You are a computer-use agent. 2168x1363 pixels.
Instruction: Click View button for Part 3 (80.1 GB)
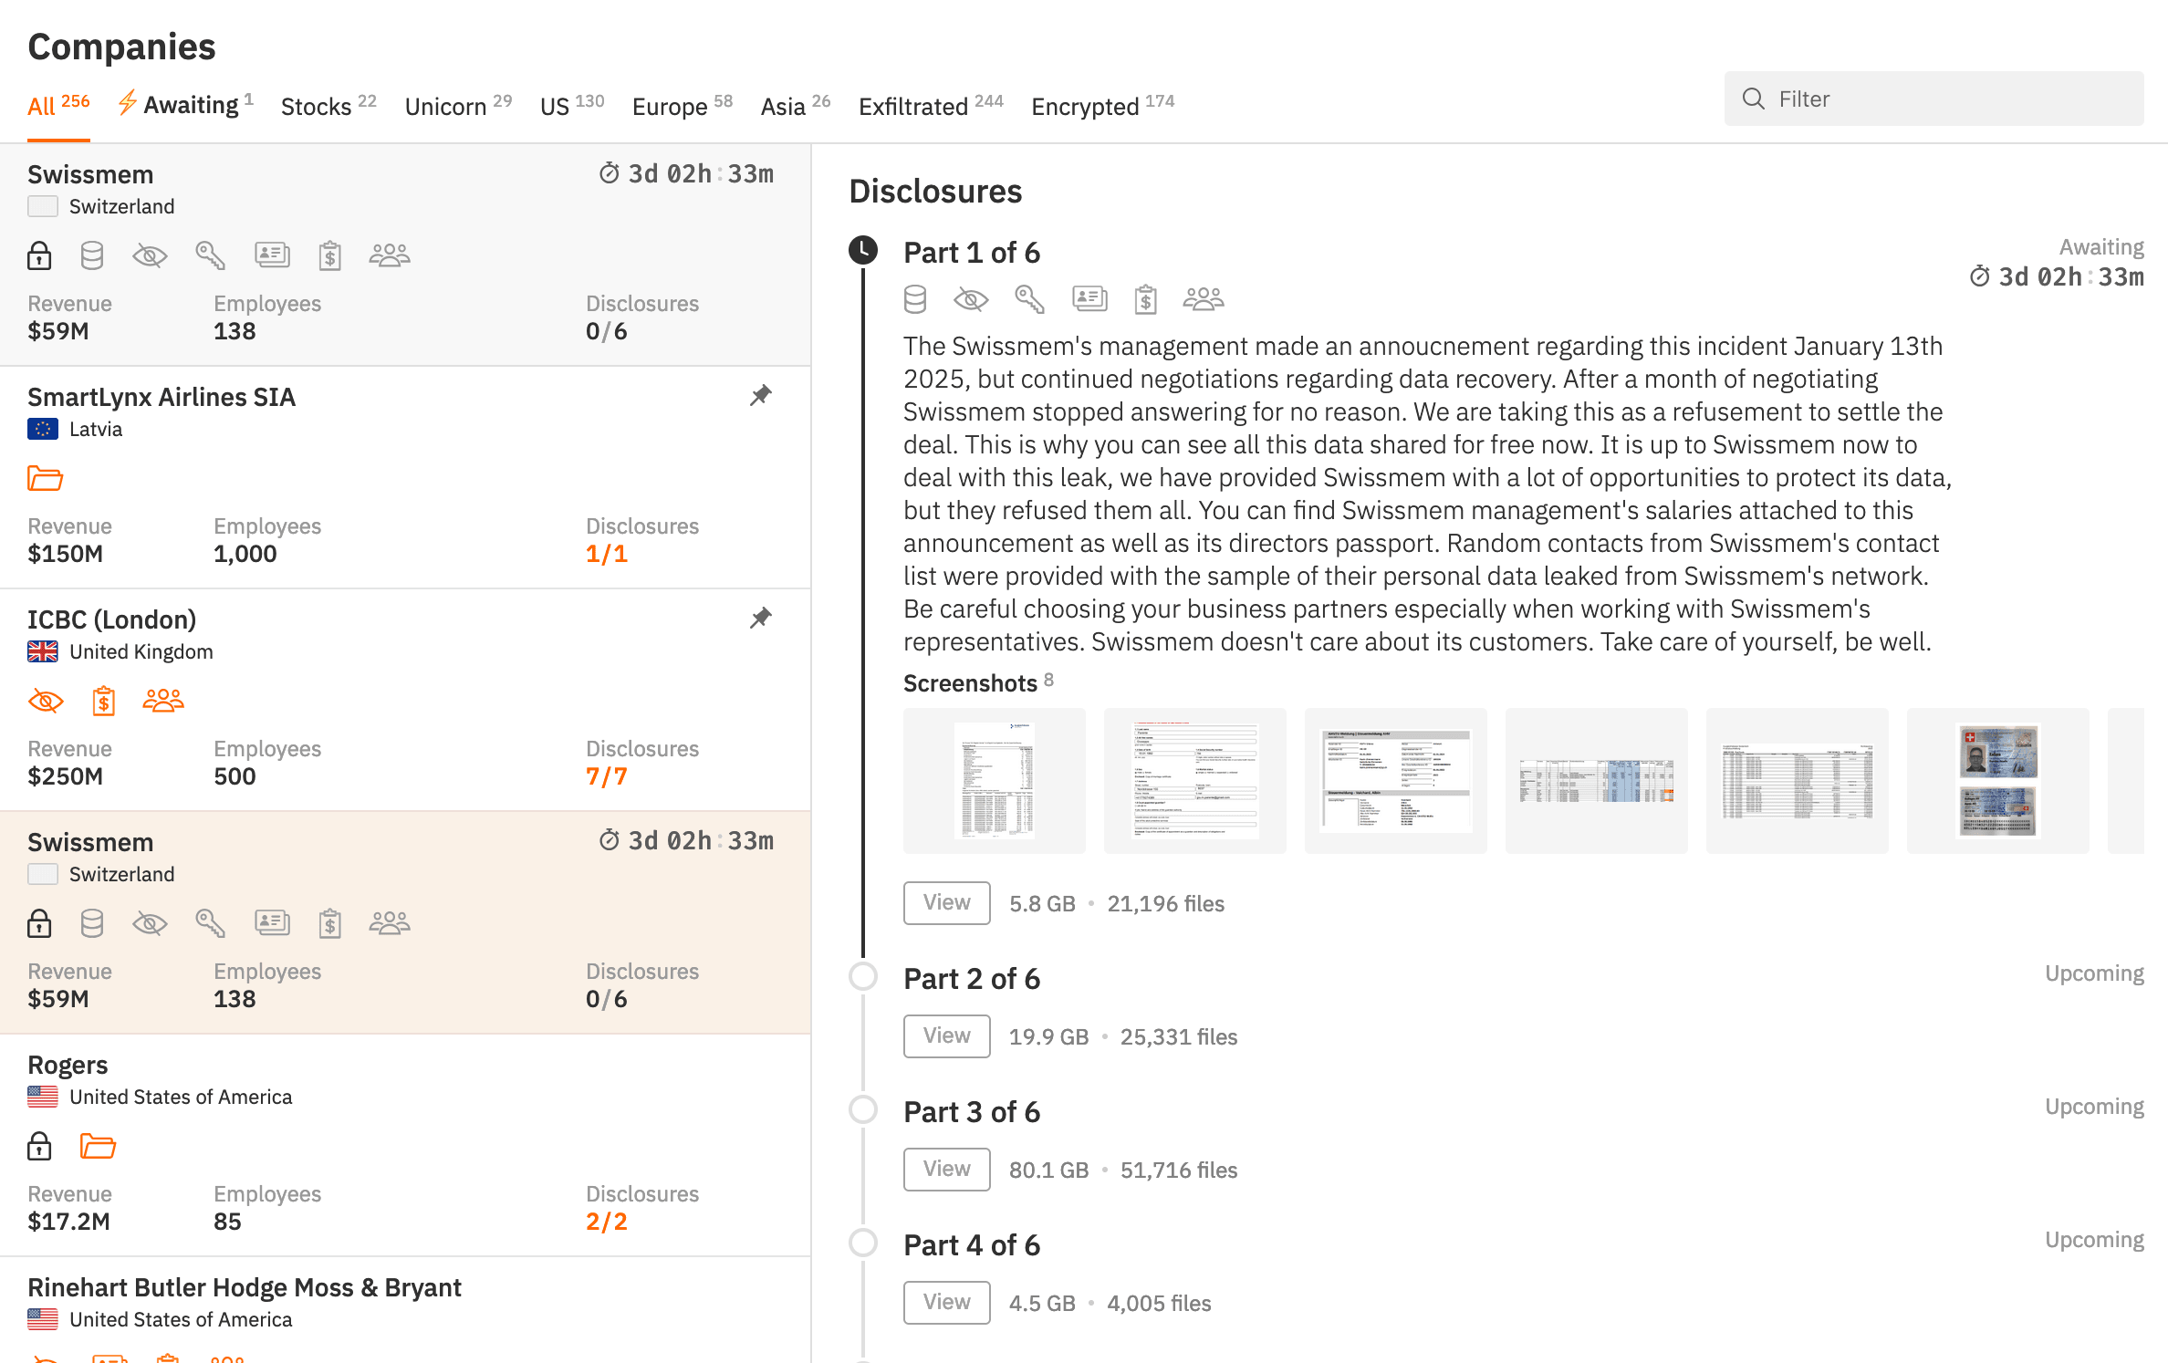pyautogui.click(x=947, y=1170)
